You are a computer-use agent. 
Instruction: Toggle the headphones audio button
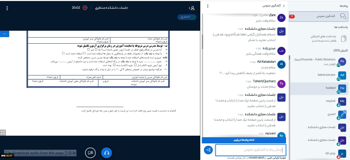(107, 153)
